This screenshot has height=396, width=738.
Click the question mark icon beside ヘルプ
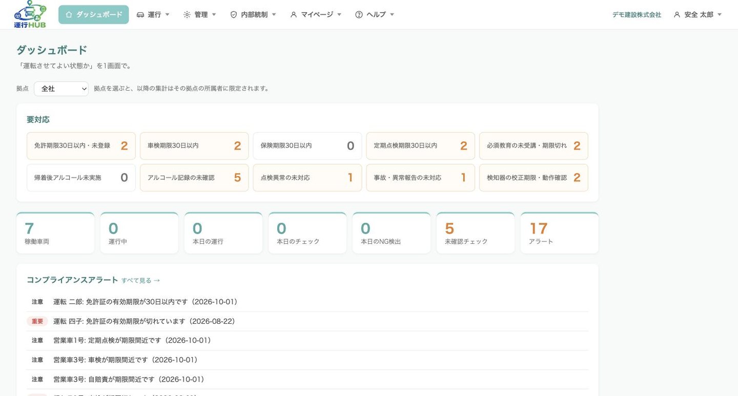(x=359, y=15)
